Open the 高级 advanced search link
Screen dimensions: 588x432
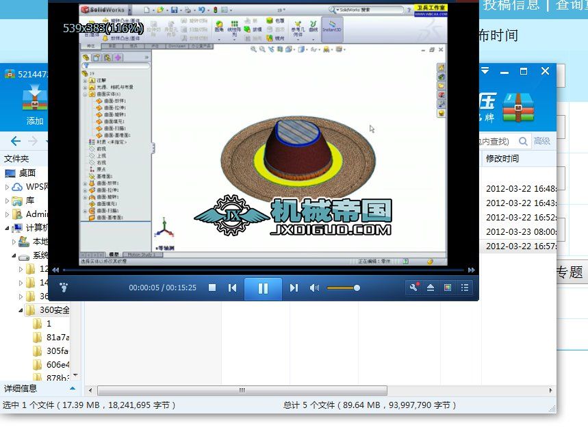542,141
